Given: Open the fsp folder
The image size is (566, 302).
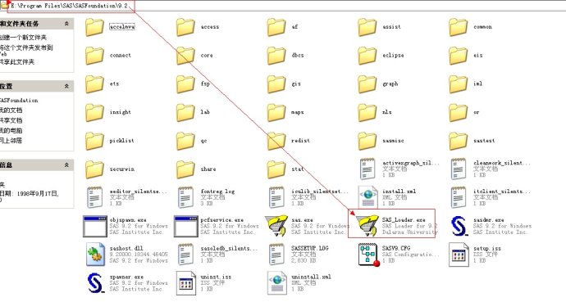Looking at the screenshot, I should click(x=185, y=83).
